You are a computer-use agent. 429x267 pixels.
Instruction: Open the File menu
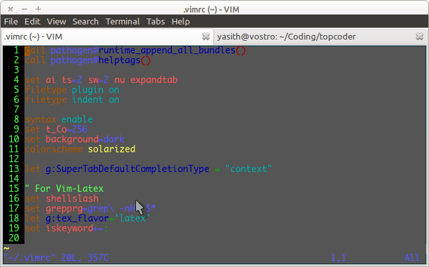pyautogui.click(x=12, y=21)
